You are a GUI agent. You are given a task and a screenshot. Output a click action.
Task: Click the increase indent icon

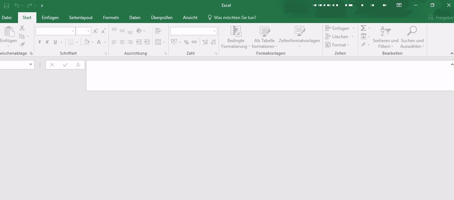coord(147,42)
